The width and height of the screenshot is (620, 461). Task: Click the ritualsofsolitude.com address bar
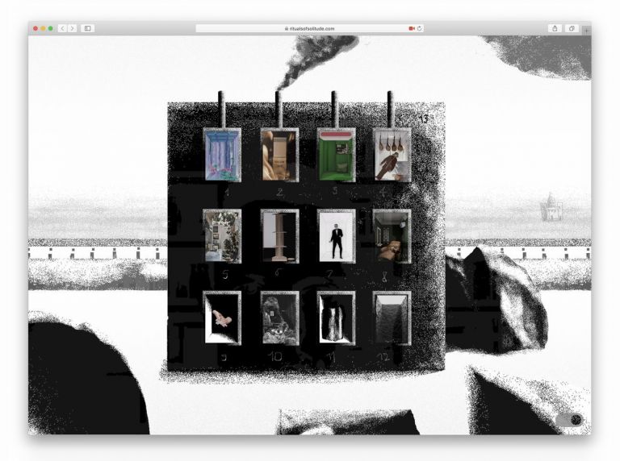coord(310,28)
